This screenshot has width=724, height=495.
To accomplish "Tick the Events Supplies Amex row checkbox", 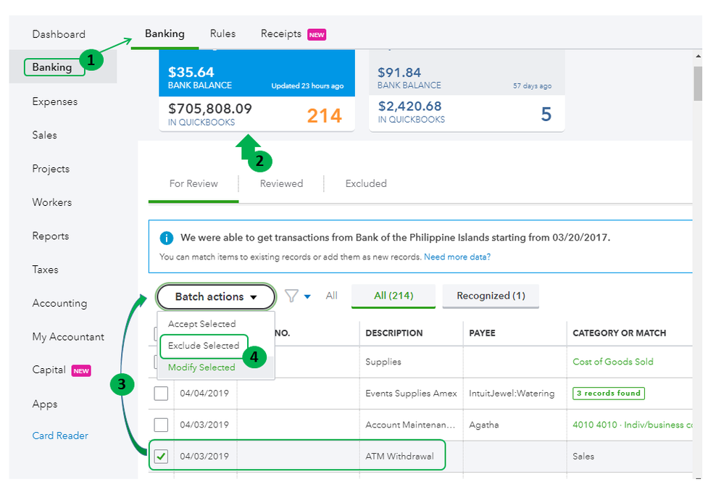I will pyautogui.click(x=161, y=394).
